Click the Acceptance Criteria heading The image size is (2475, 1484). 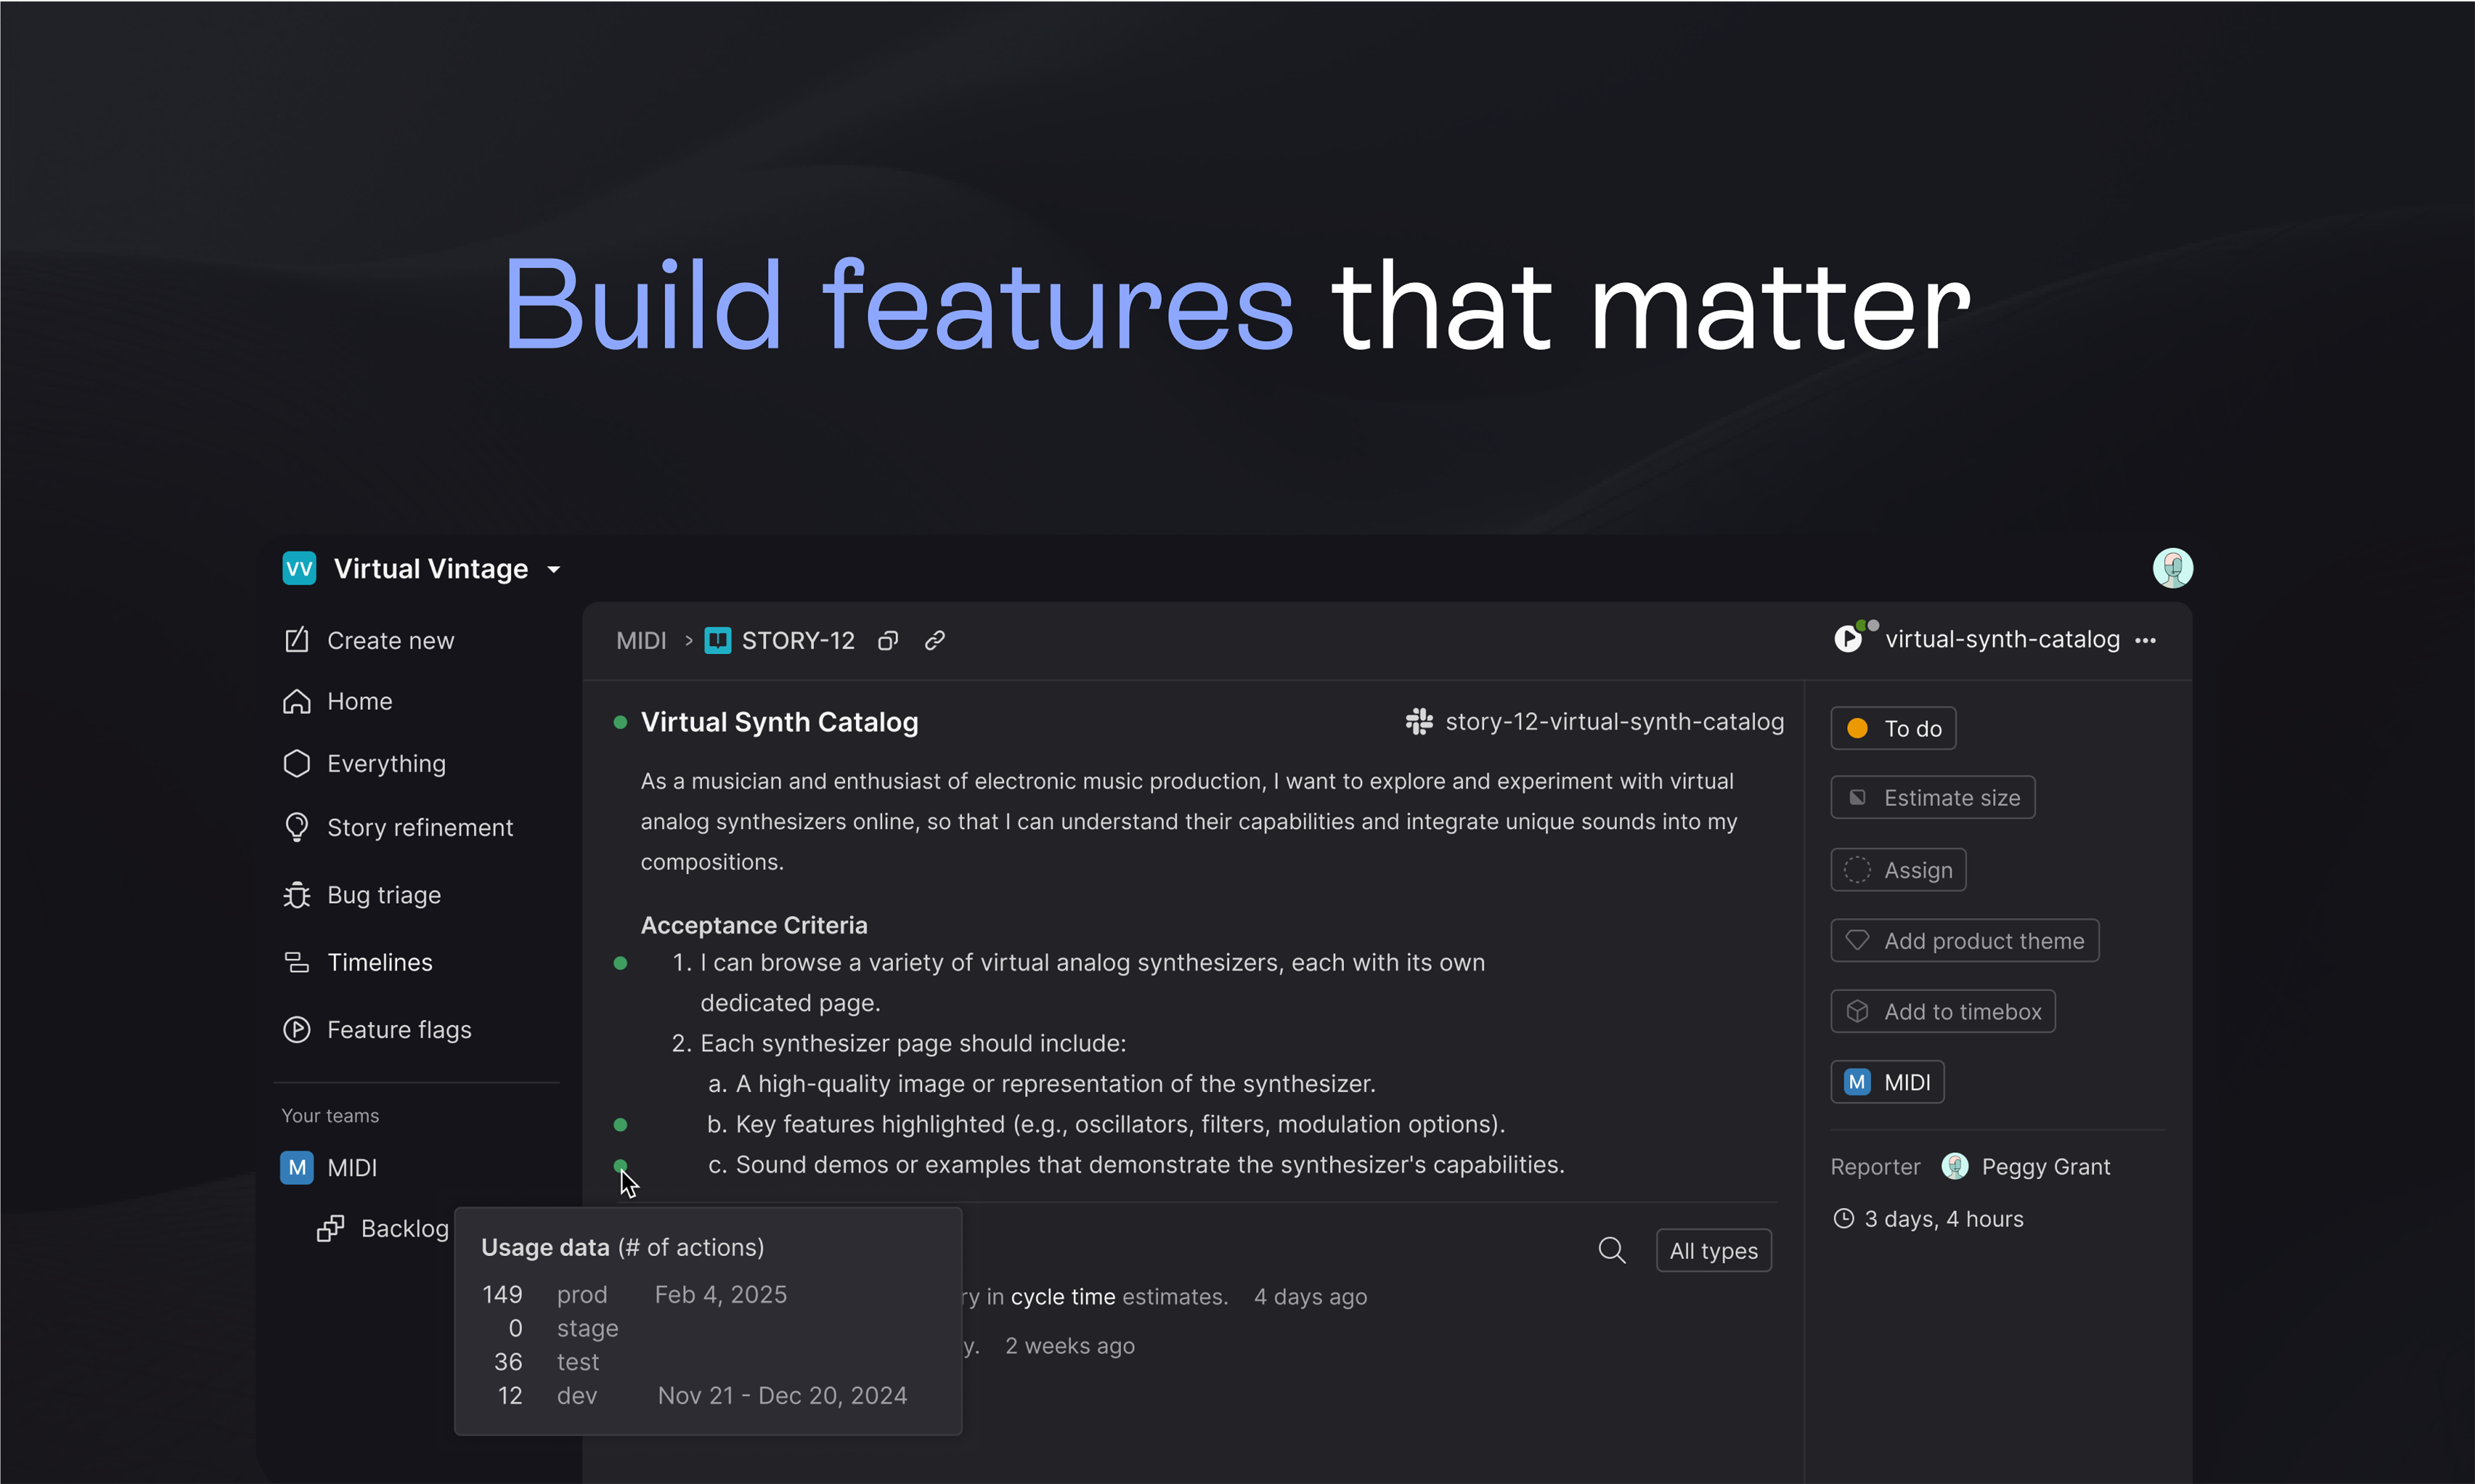click(754, 925)
